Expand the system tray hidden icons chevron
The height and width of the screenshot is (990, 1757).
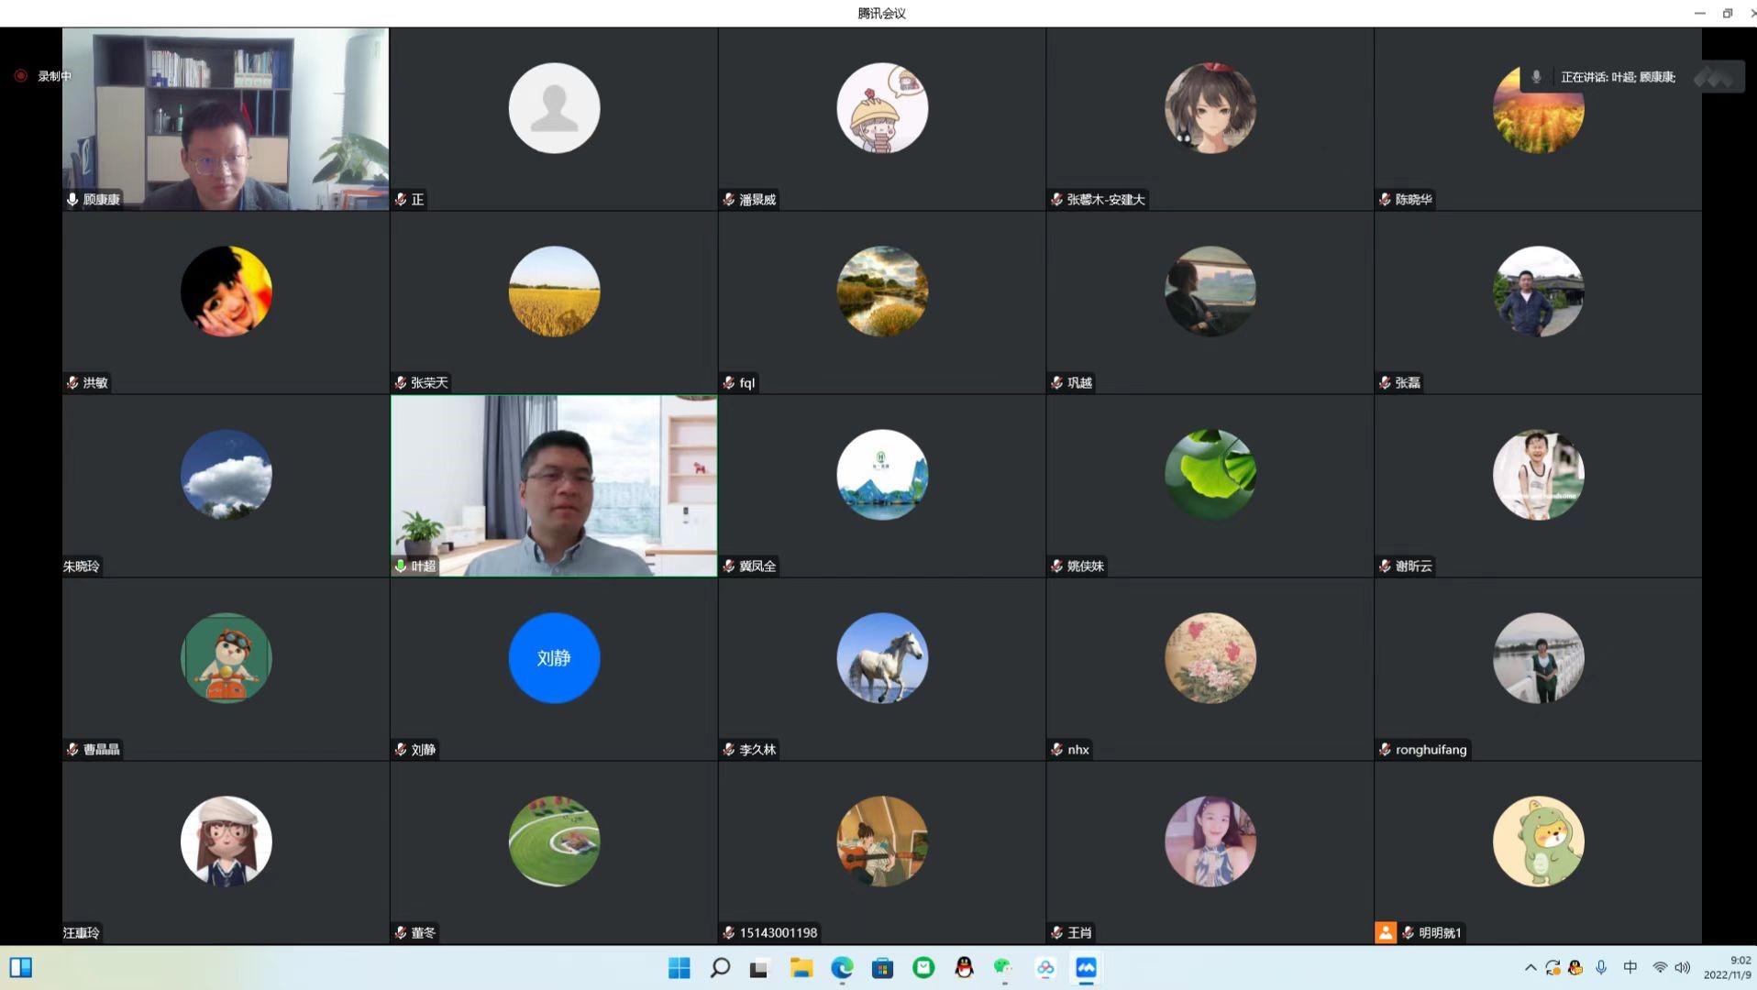click(1530, 968)
